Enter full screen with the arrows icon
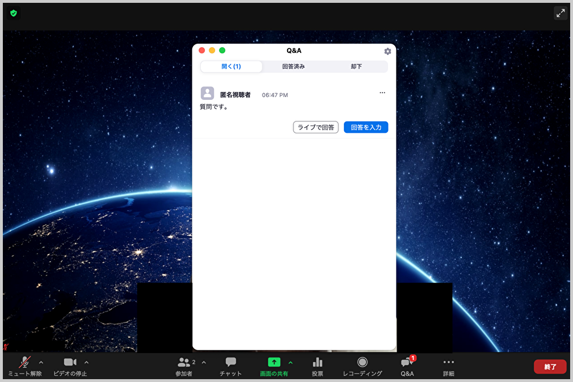 [560, 13]
